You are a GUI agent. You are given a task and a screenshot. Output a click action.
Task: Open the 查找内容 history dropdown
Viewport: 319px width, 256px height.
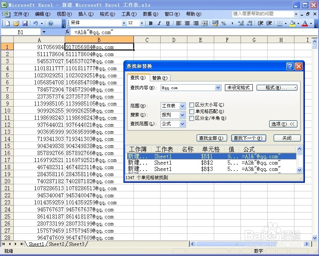point(218,88)
